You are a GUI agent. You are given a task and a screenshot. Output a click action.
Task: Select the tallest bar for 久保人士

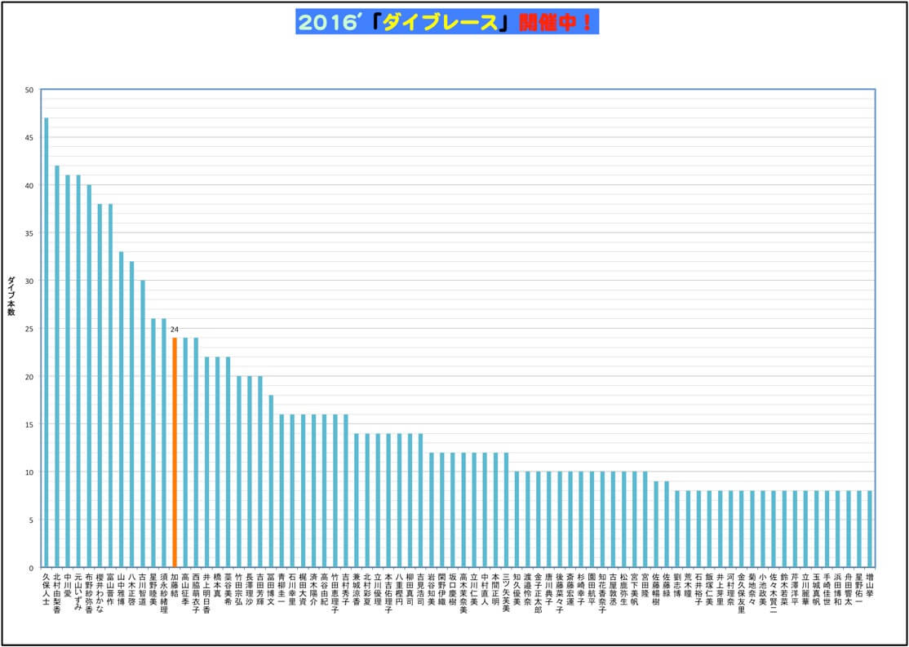click(47, 343)
